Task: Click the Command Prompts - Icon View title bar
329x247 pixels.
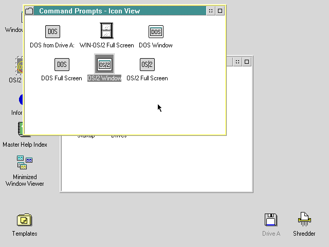Action: click(x=120, y=11)
